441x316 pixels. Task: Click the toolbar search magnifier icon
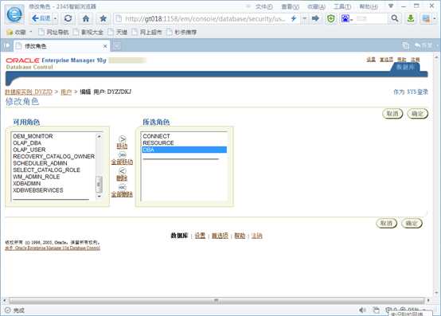(x=395, y=18)
